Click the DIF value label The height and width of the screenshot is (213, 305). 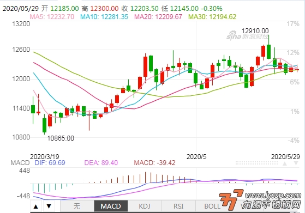pos(50,163)
